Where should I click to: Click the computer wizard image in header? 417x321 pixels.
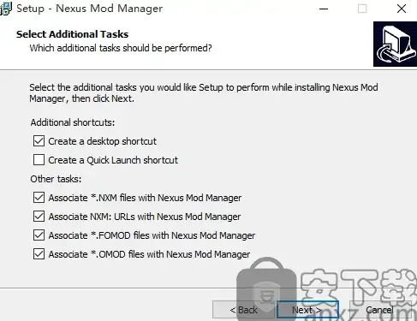[x=395, y=44]
